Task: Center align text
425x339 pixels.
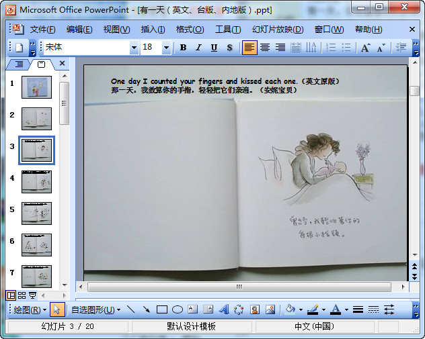Action: pos(265,48)
